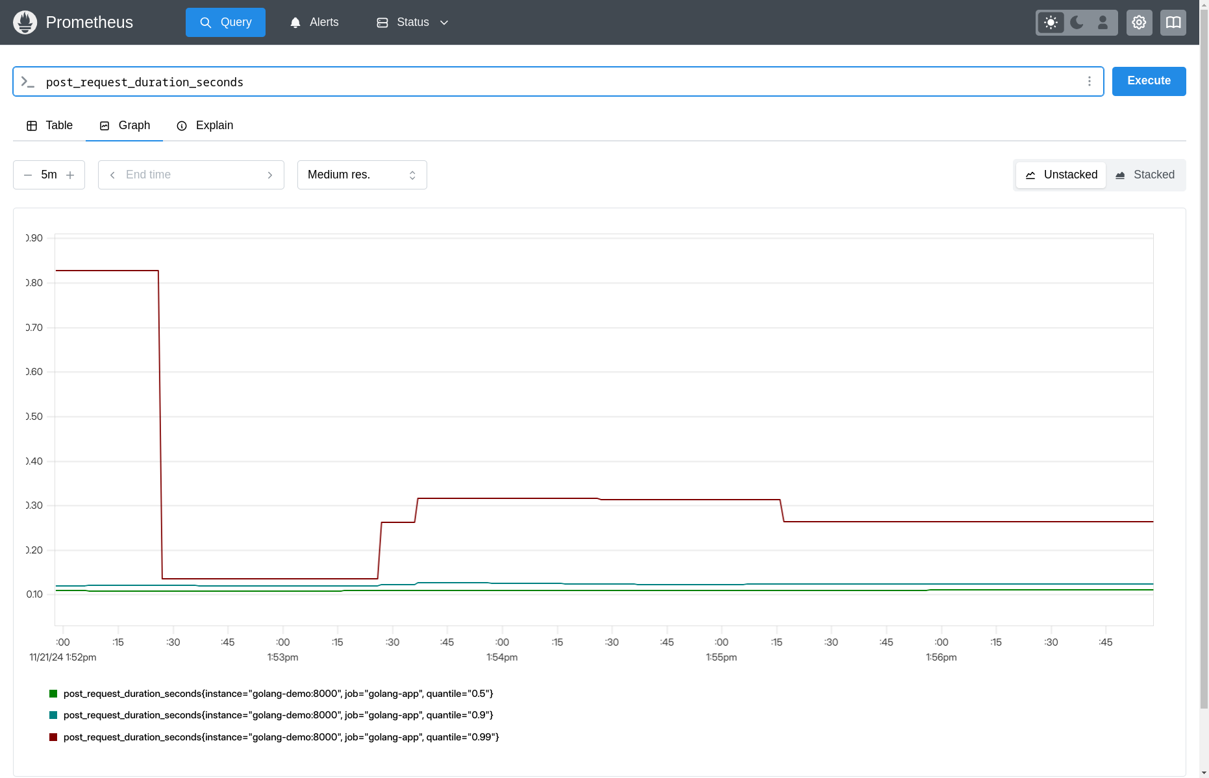Open the Medium res. resolution selector
Image resolution: width=1209 pixels, height=778 pixels.
pos(362,175)
